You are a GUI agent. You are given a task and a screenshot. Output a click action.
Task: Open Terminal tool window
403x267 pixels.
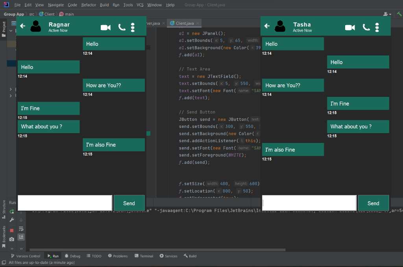click(144, 256)
